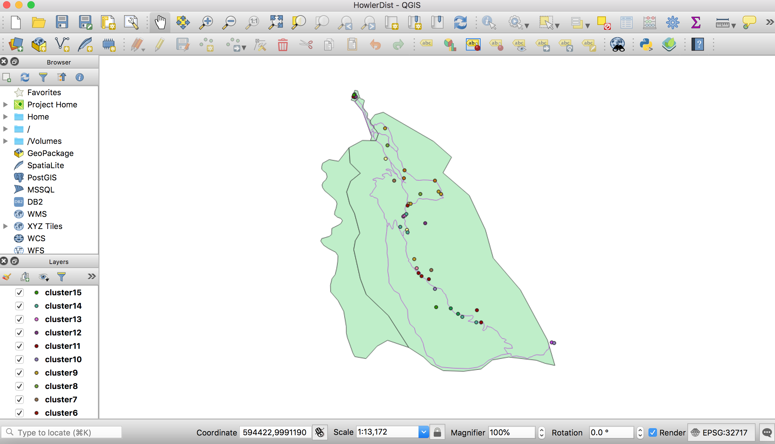
Task: Show statistical summary sigma icon
Action: [696, 22]
